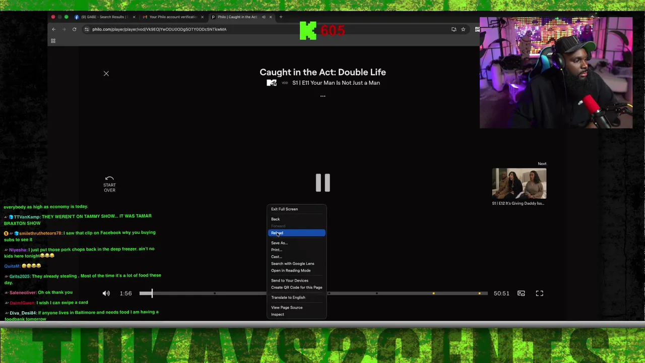Image resolution: width=645 pixels, height=363 pixels.
Task: Close the Philo account verification Gmail tab
Action: click(202, 17)
